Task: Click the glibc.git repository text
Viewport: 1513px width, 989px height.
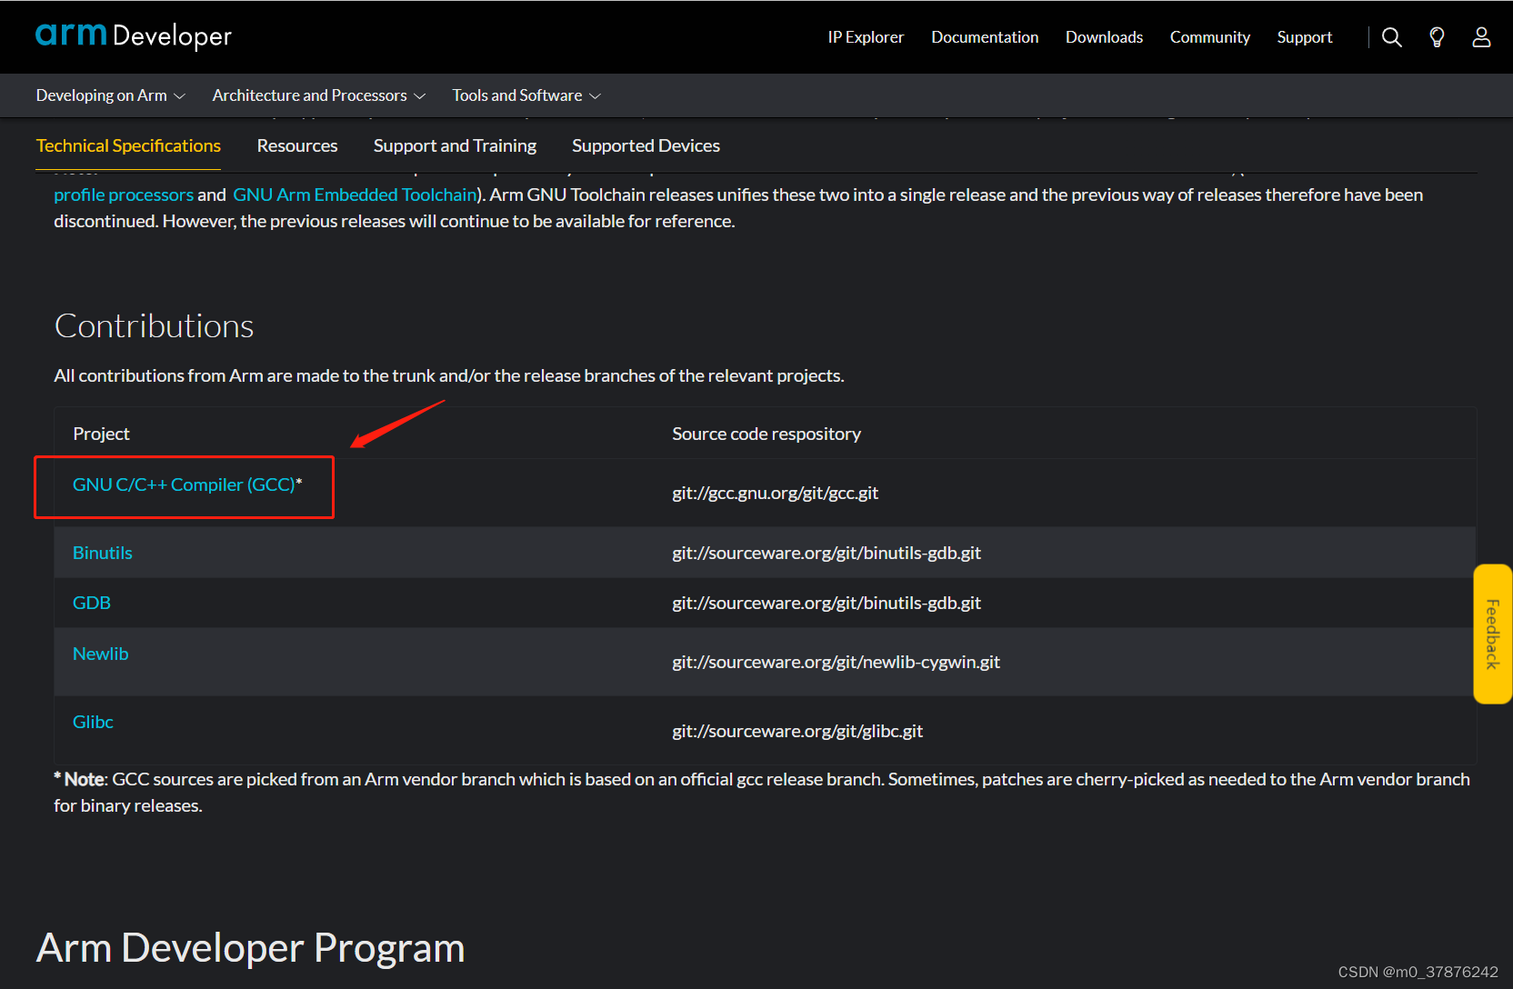Action: point(797,731)
